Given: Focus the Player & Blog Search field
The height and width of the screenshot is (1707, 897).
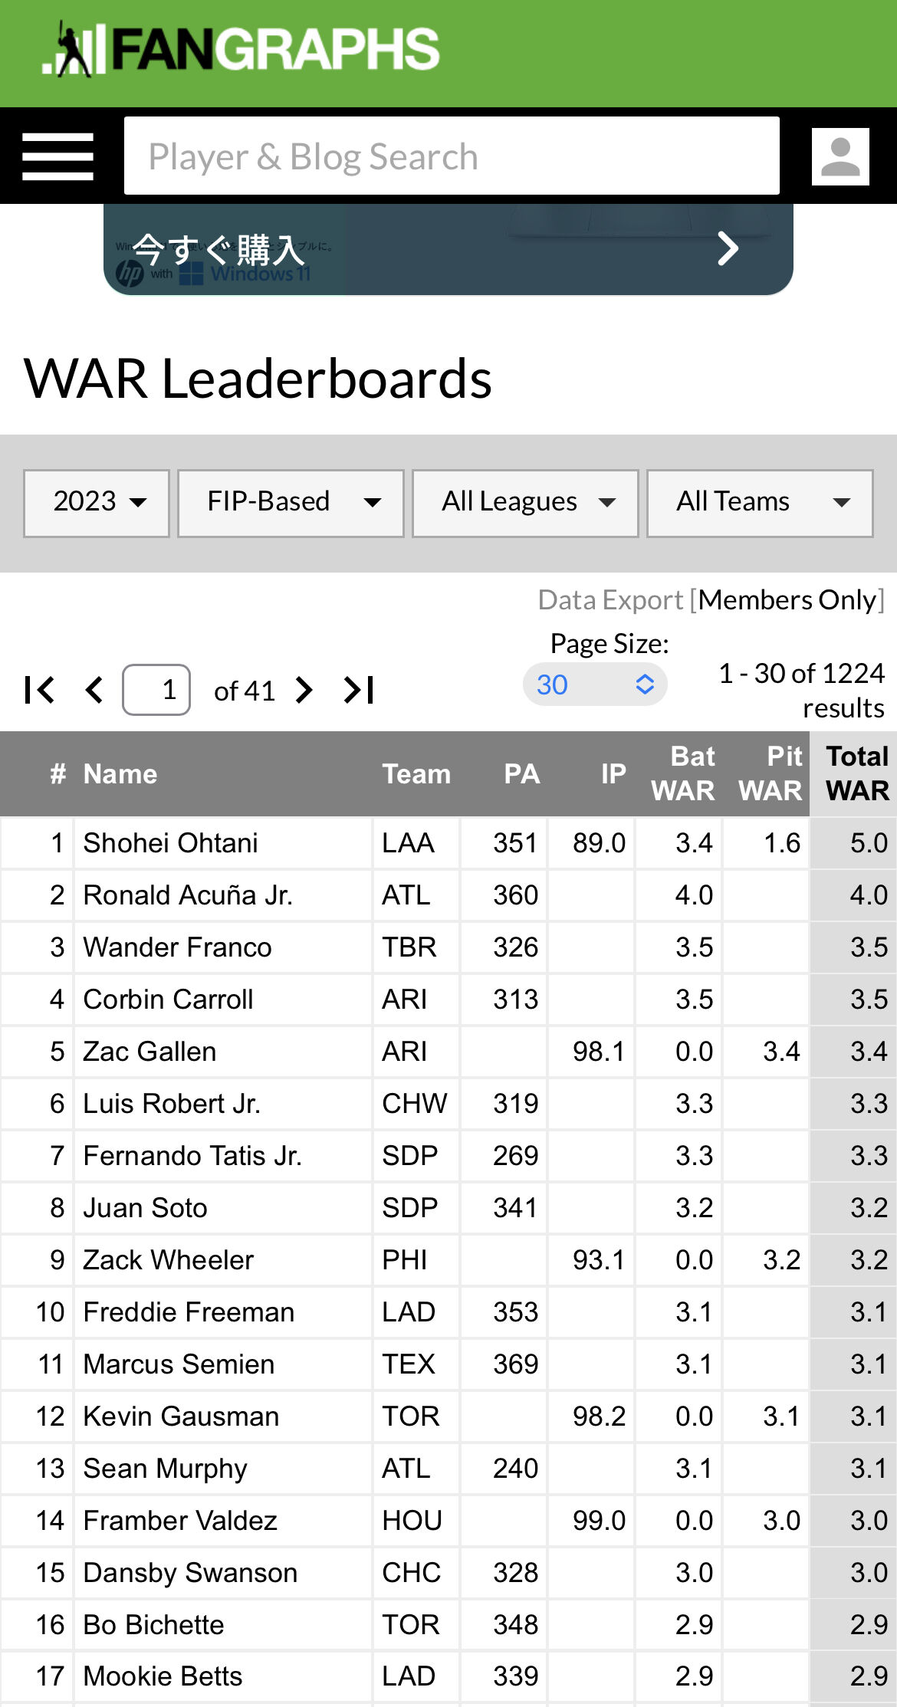Looking at the screenshot, I should (x=452, y=156).
